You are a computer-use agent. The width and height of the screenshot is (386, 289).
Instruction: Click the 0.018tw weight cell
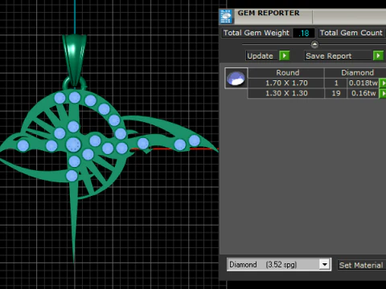[363, 83]
